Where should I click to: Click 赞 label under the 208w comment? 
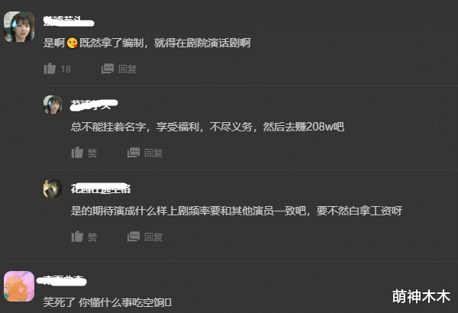[x=92, y=153]
